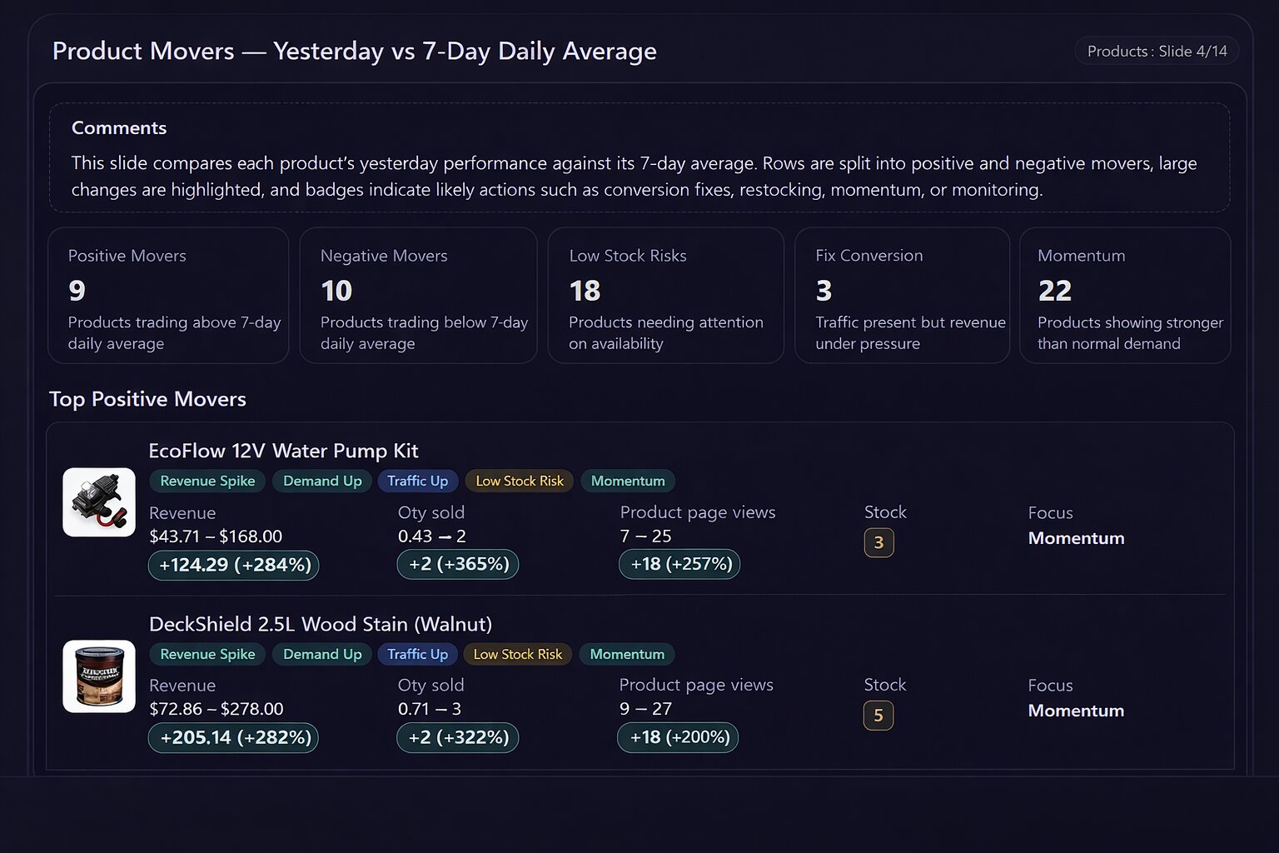Click Low Stock Risk badge on DeckShield row
The height and width of the screenshot is (853, 1279).
click(x=518, y=654)
